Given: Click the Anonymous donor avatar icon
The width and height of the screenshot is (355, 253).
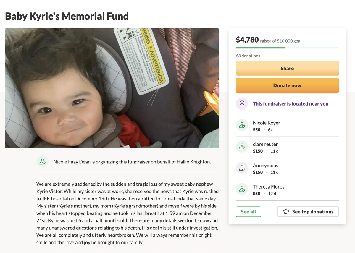Looking at the screenshot, I should [242, 168].
